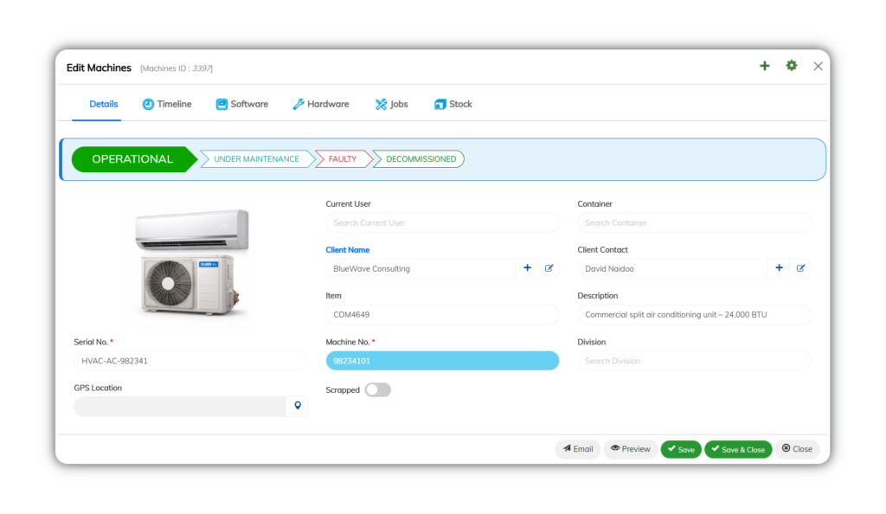
Task: Set status to Under Maintenance
Action: coord(256,159)
